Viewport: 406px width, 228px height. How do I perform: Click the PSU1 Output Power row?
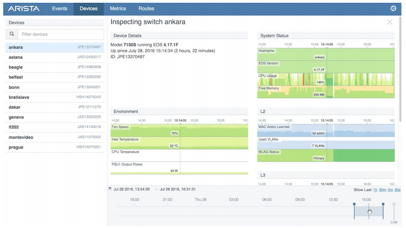pyautogui.click(x=179, y=168)
